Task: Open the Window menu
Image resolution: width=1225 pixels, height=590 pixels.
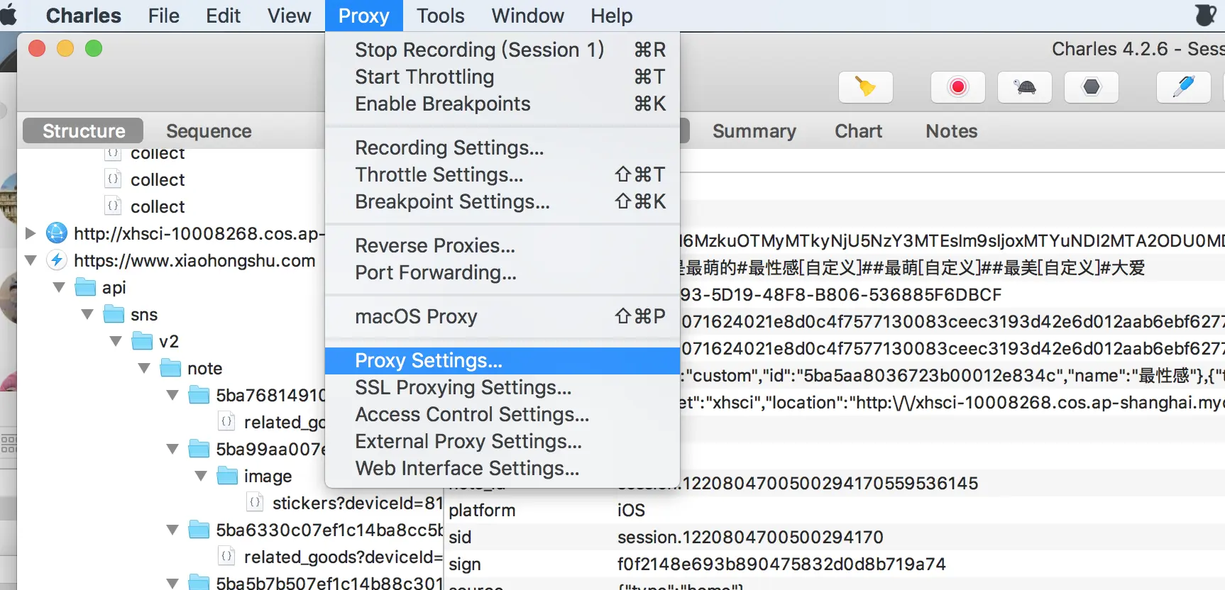Action: pyautogui.click(x=527, y=16)
